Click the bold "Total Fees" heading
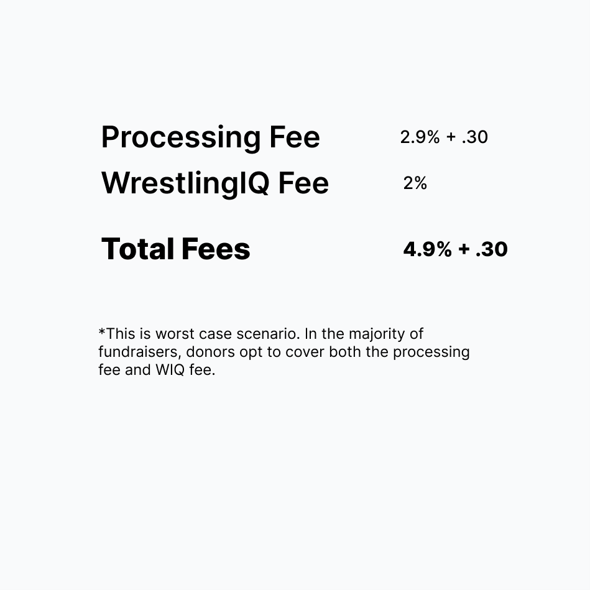Screen dimensions: 590x590 (176, 249)
